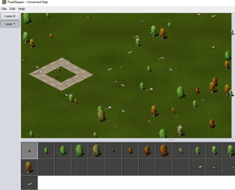Choose the pale green sapling palette tile
235x190 pixels.
[181, 150]
